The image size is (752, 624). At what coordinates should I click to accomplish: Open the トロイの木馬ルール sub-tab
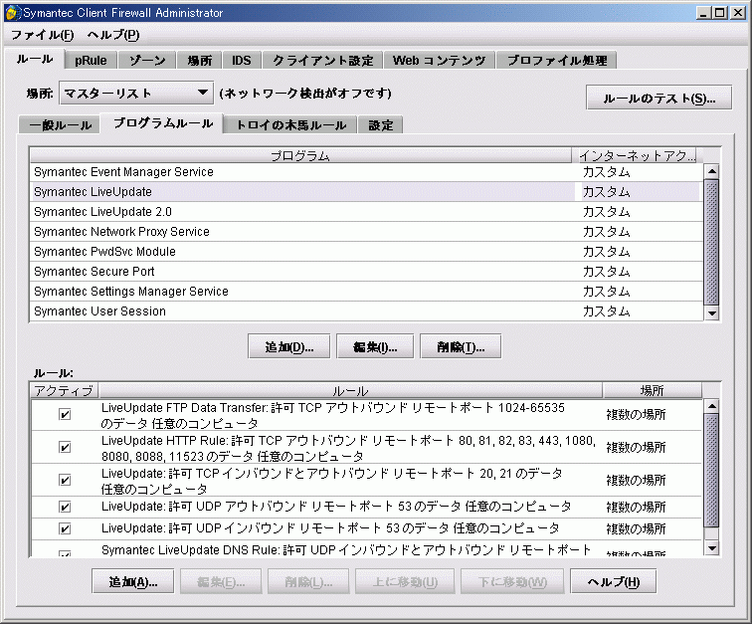[291, 125]
